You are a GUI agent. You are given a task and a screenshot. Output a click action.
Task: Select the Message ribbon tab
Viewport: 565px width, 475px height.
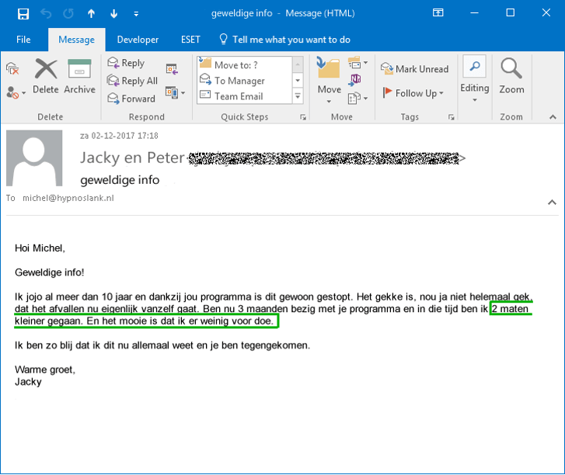coord(76,40)
